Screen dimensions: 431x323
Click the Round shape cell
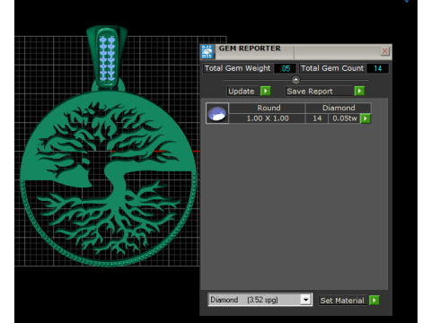point(268,108)
